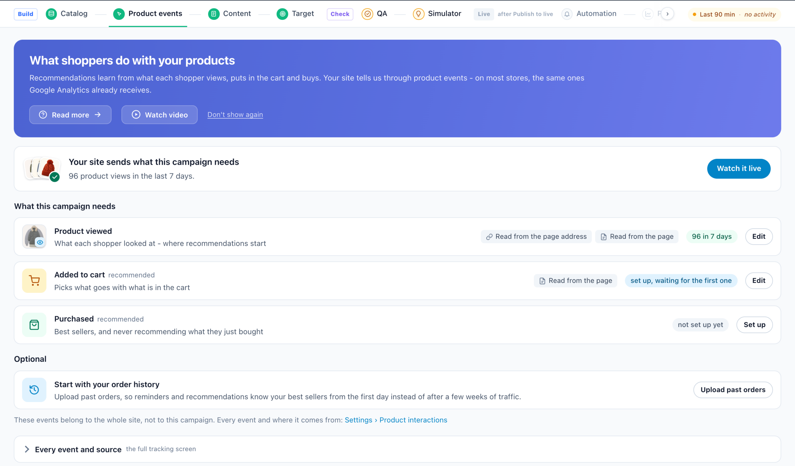Click the page icon in Product viewed's Read from the page
Screen dimensions: 795x466
click(x=603, y=237)
